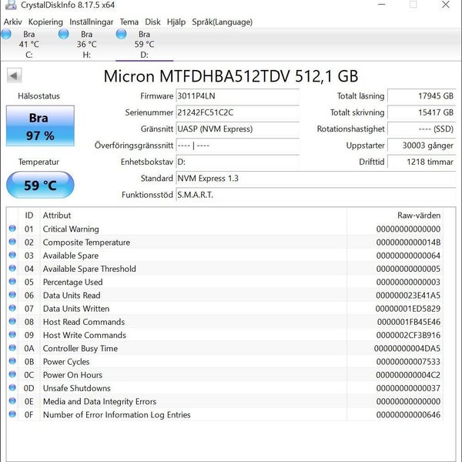Screen dimensions: 462x462
Task: Open the Arkiv menu
Action: point(12,22)
